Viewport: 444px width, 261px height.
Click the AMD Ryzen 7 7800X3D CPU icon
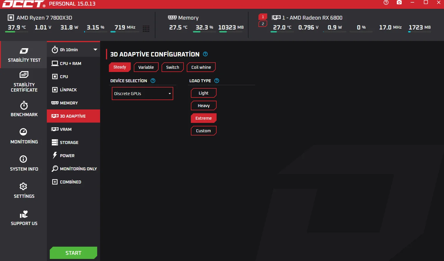tap(11, 18)
